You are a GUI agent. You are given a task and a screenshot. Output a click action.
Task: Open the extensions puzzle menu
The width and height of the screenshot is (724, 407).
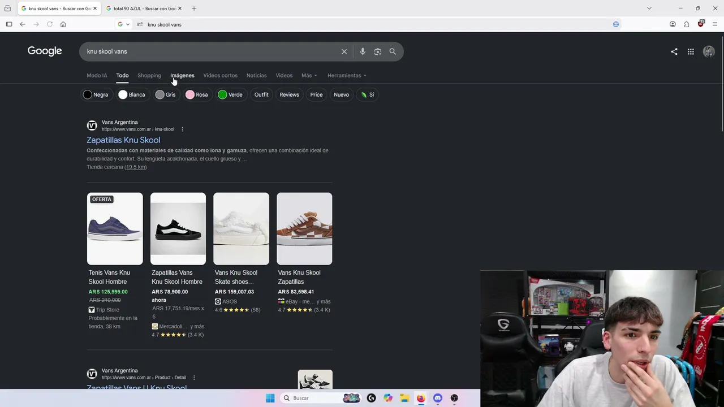687,24
